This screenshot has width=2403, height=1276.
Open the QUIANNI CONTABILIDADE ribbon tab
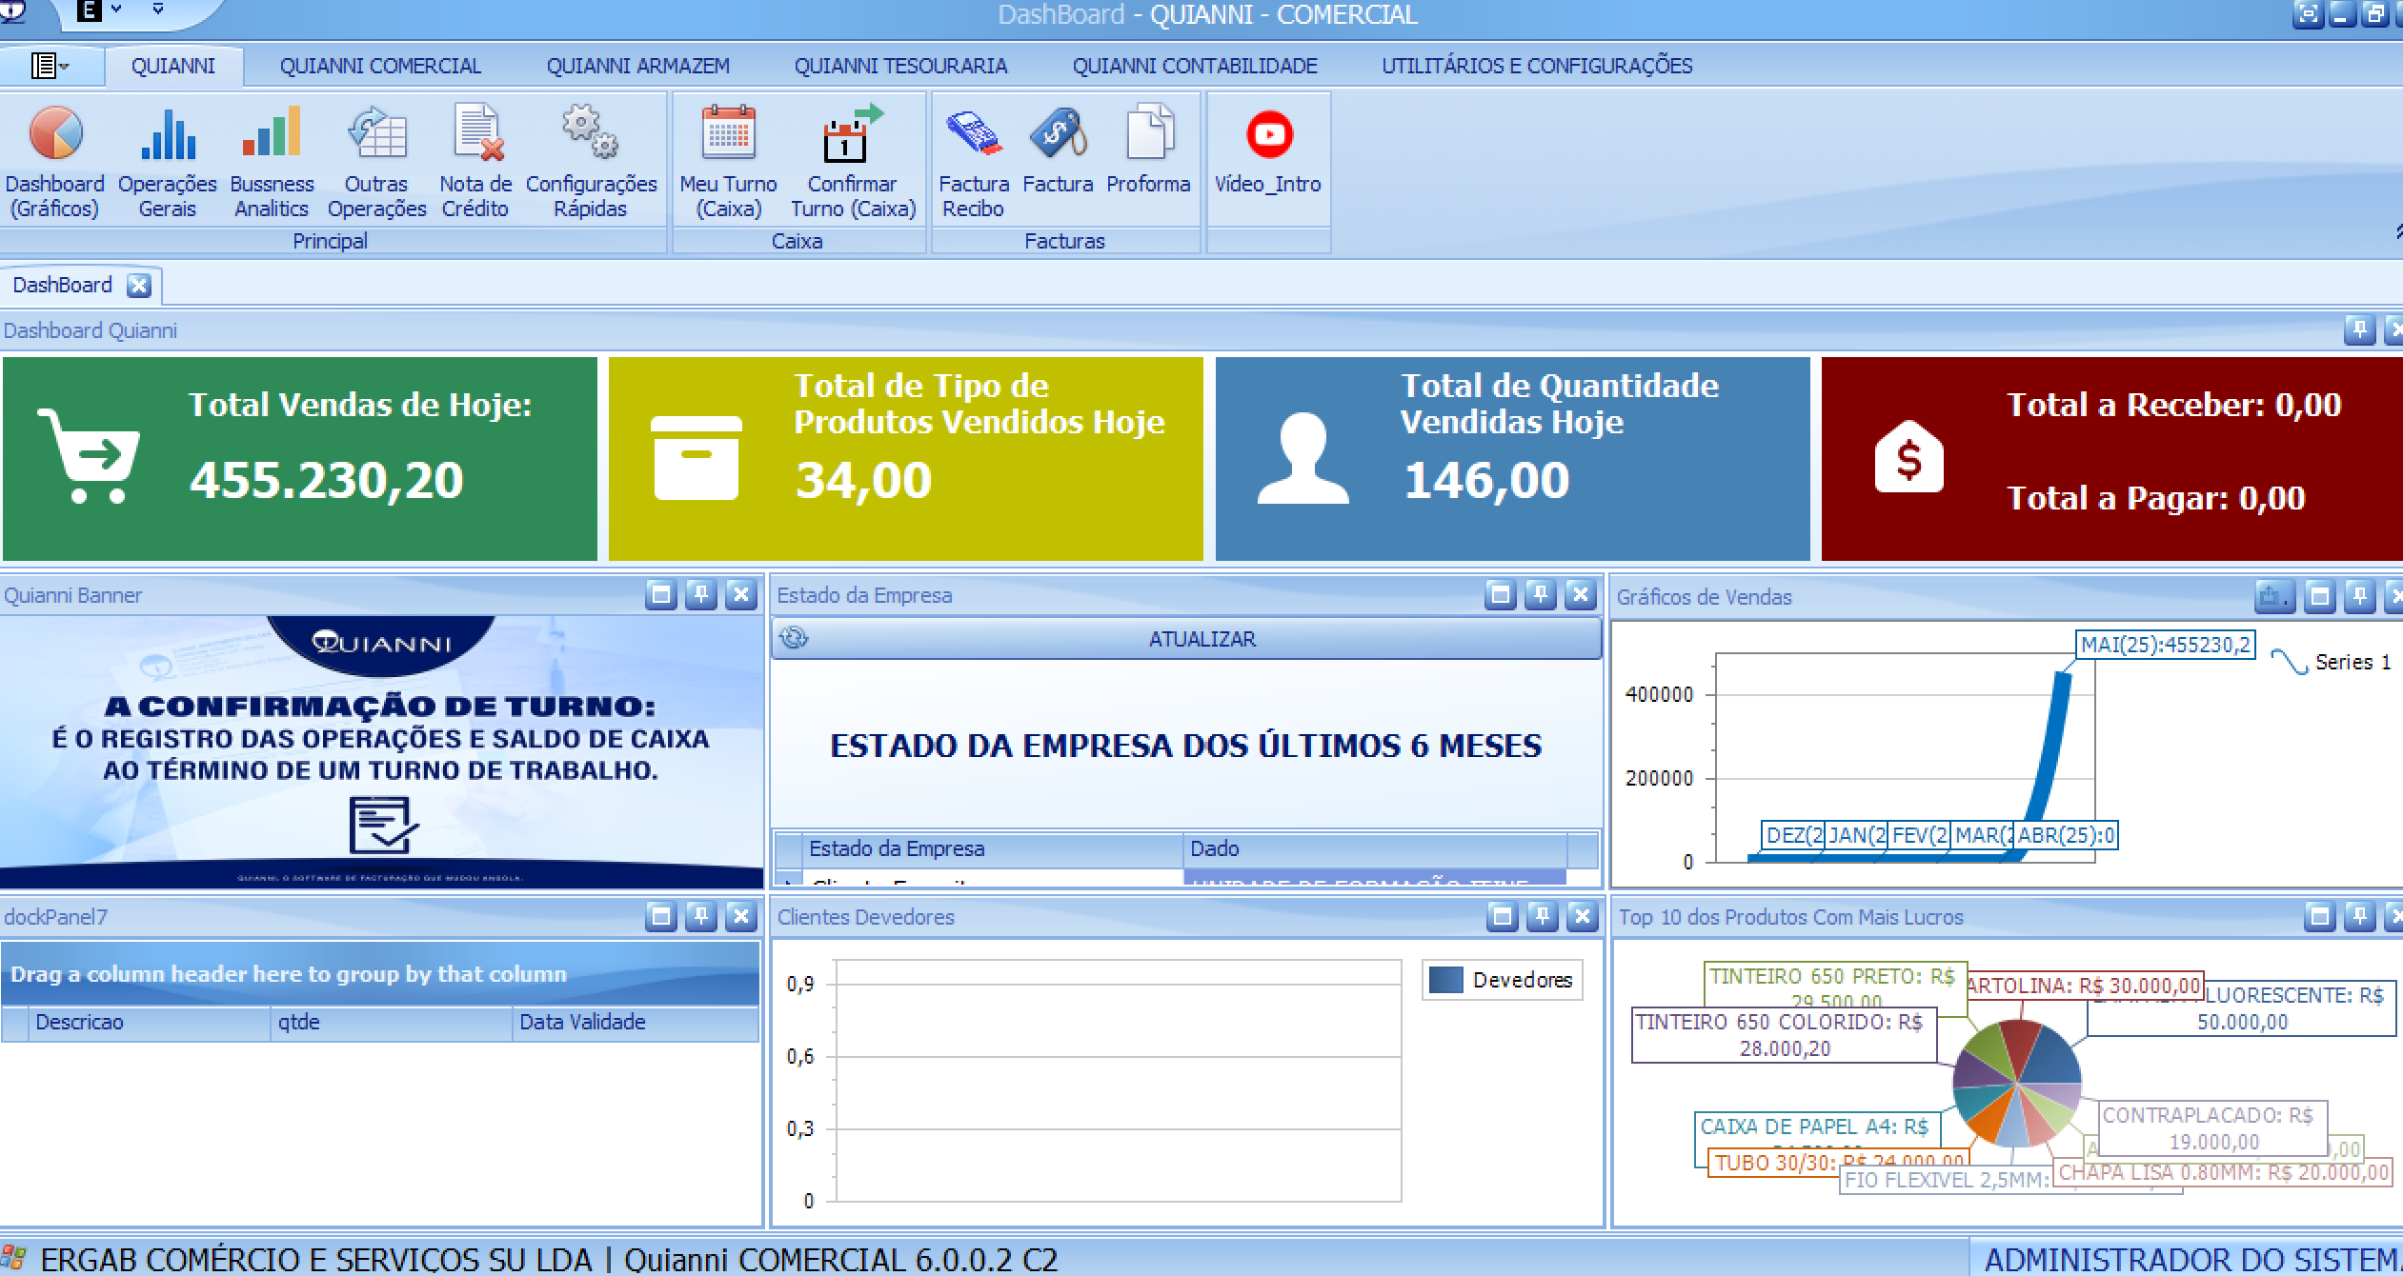click(1194, 65)
